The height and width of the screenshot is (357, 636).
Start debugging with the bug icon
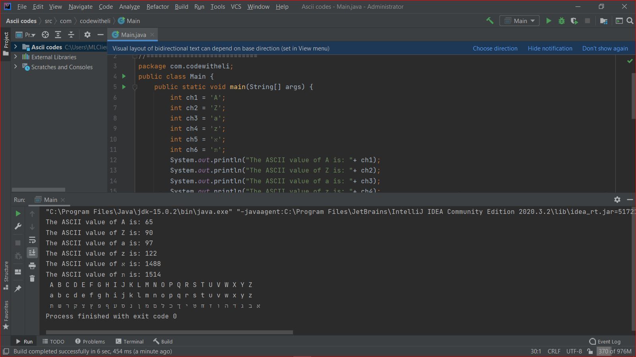coord(562,21)
